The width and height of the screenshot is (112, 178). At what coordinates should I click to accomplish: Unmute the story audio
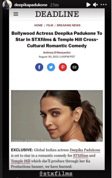pos(96,5)
